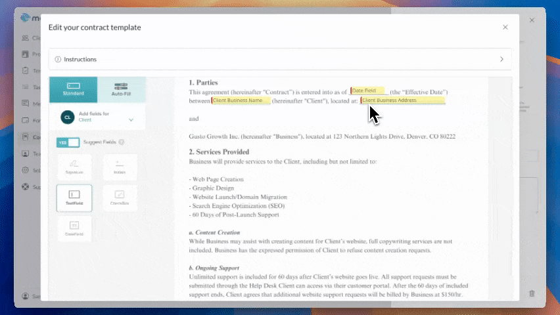
Task: Click the user profile icon in sidebar
Action: pos(25,296)
